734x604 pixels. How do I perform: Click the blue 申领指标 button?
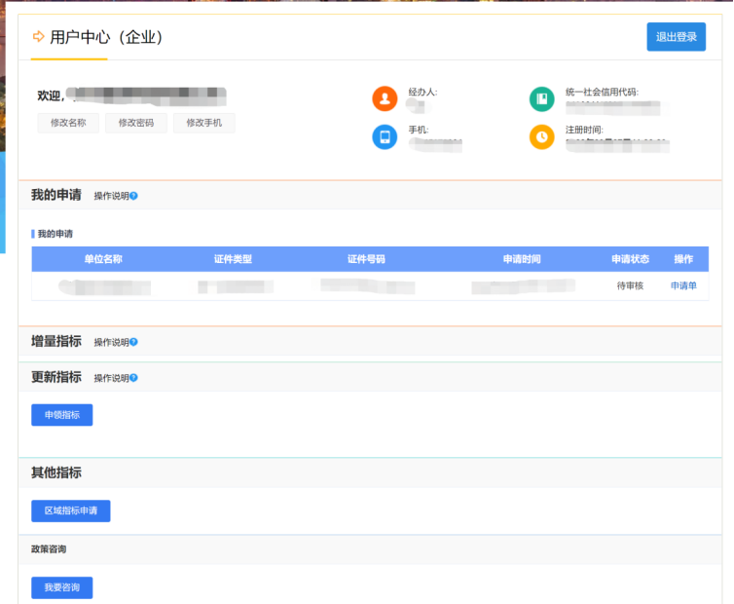coord(62,415)
